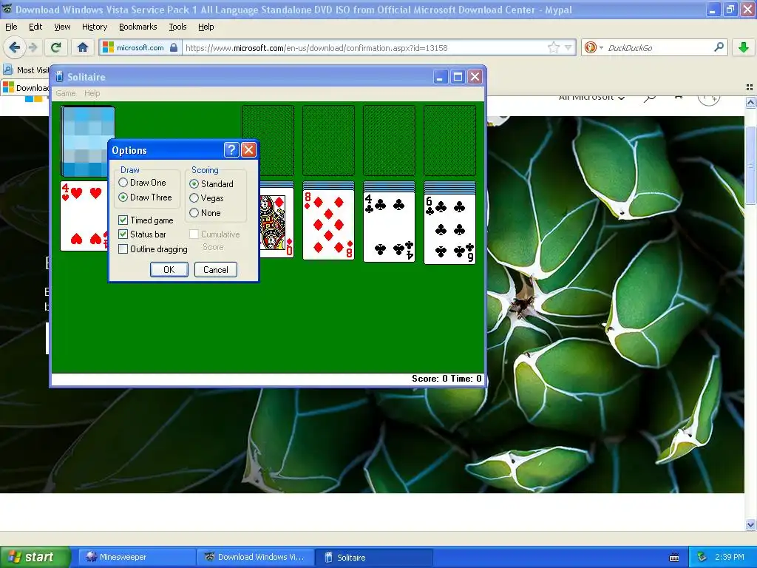This screenshot has width=757, height=568.
Task: Click the search magnifier in the search box
Action: tap(719, 47)
